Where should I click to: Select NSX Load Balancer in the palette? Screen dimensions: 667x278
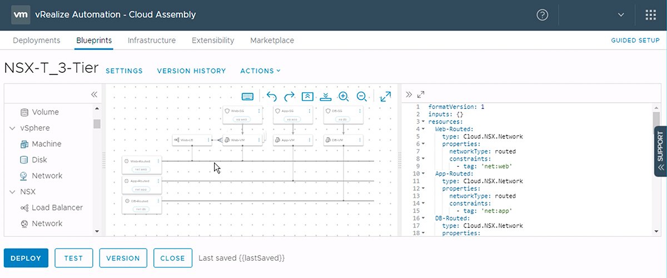(x=57, y=207)
